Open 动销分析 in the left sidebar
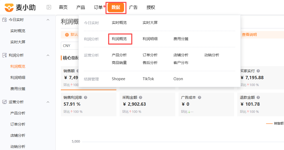Image resolution: width=284 pixels, height=150 pixels. (x=18, y=147)
